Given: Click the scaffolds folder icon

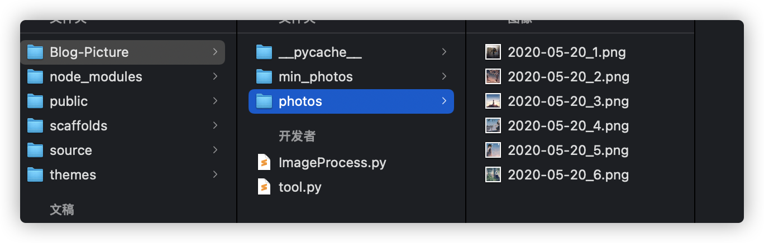Looking at the screenshot, I should 35,126.
